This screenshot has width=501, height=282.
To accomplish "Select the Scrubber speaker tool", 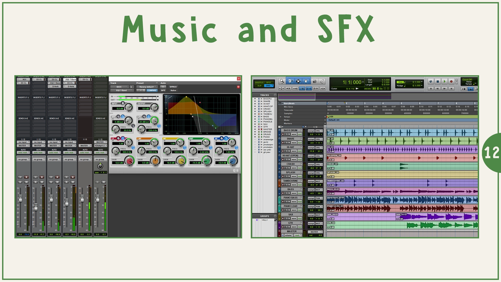I will point(314,81).
